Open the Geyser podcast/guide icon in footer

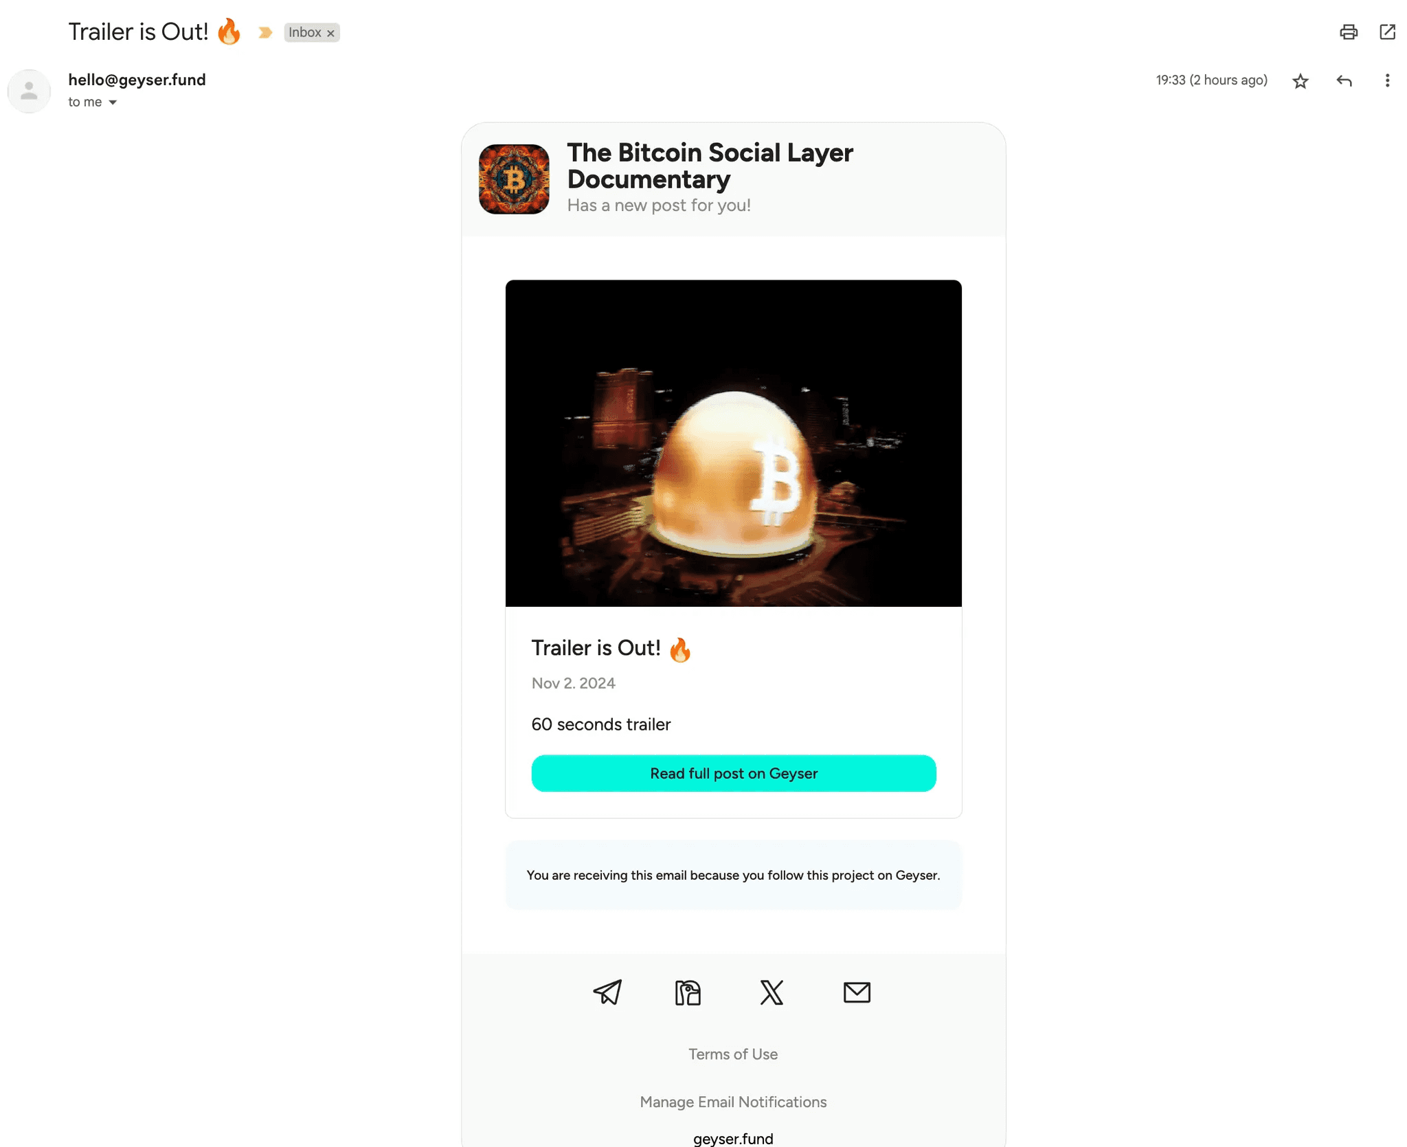pyautogui.click(x=687, y=992)
